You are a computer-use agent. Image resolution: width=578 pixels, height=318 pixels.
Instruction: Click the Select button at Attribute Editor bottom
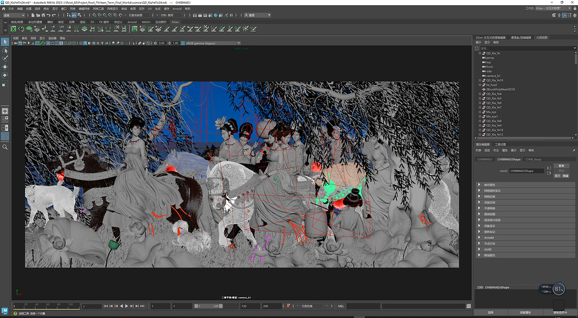(x=491, y=312)
